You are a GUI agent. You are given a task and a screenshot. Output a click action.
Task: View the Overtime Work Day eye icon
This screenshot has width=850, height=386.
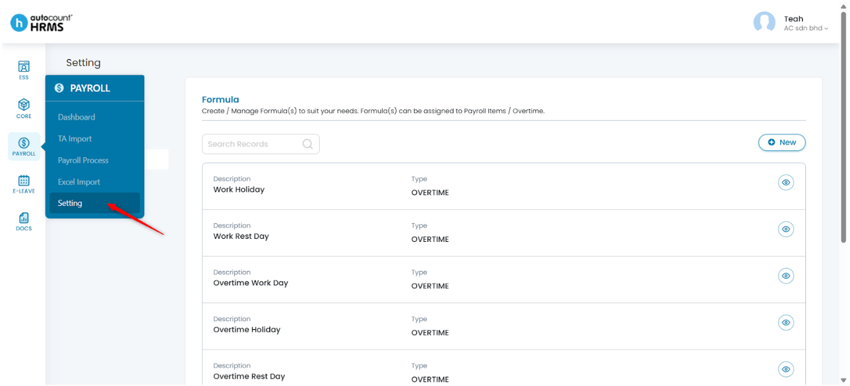(786, 276)
